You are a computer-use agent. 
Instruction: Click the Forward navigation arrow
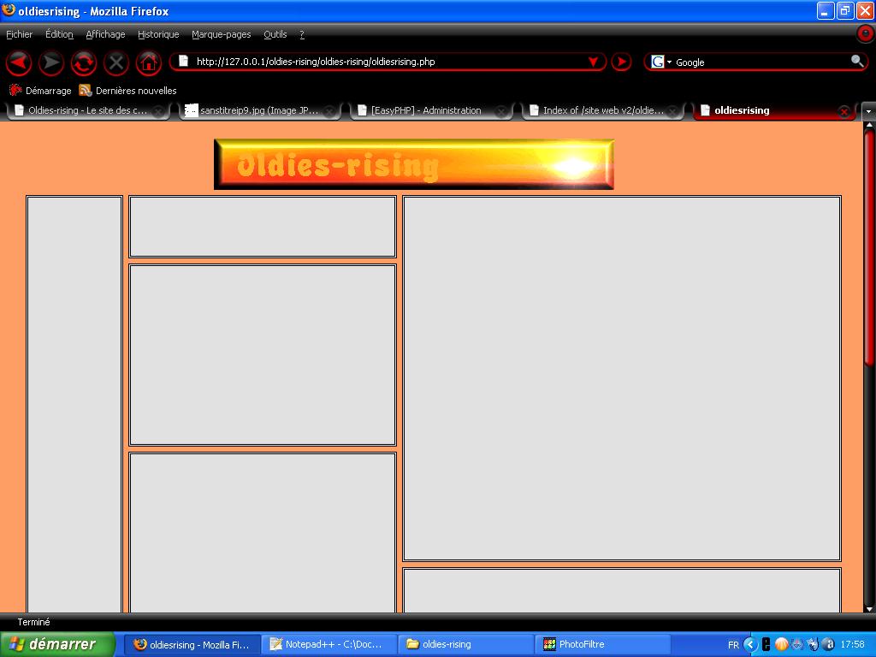click(x=50, y=62)
